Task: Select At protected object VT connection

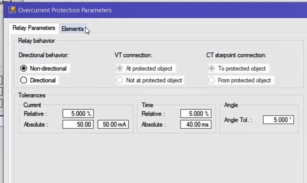Action: point(119,68)
